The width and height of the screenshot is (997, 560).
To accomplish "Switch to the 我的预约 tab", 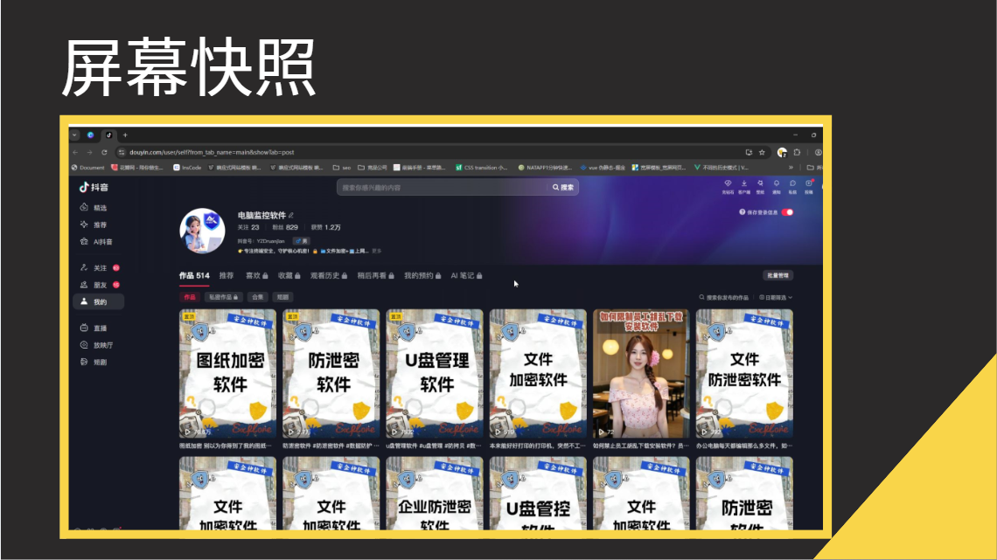I will (x=422, y=275).
